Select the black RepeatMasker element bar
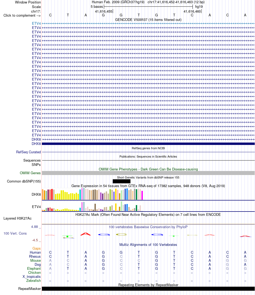This screenshot has height=295, width=255. point(148,289)
